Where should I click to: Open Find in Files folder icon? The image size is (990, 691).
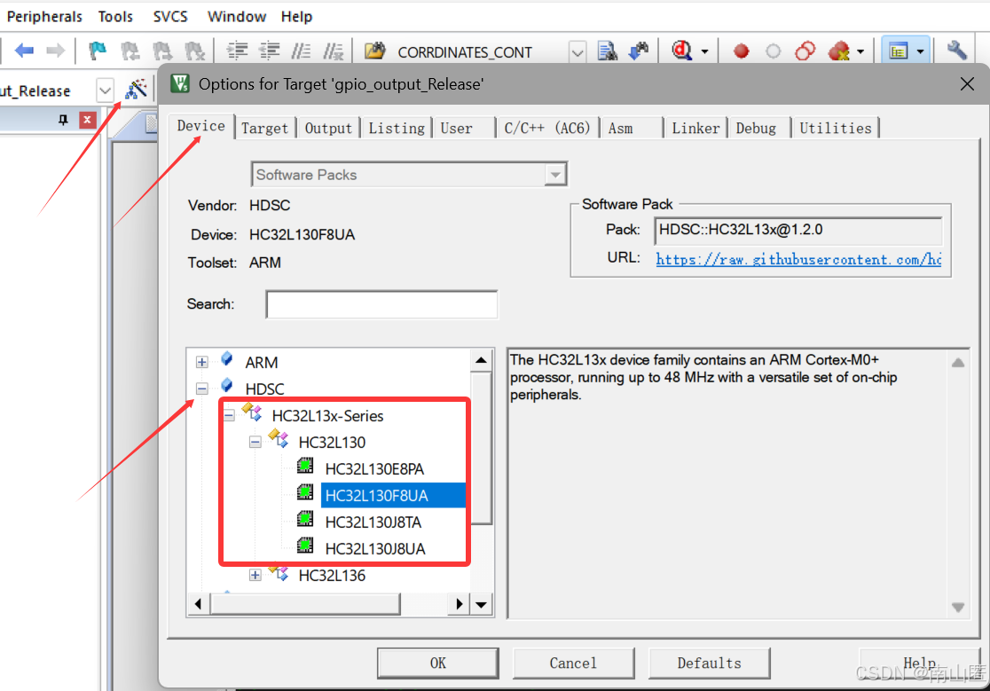[x=375, y=51]
